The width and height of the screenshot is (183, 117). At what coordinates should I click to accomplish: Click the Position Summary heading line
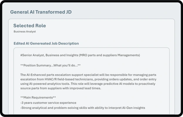point(51,65)
